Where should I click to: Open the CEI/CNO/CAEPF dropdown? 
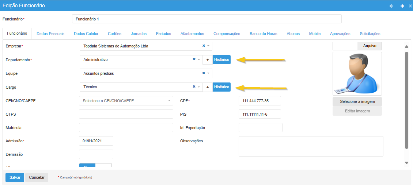(169, 101)
